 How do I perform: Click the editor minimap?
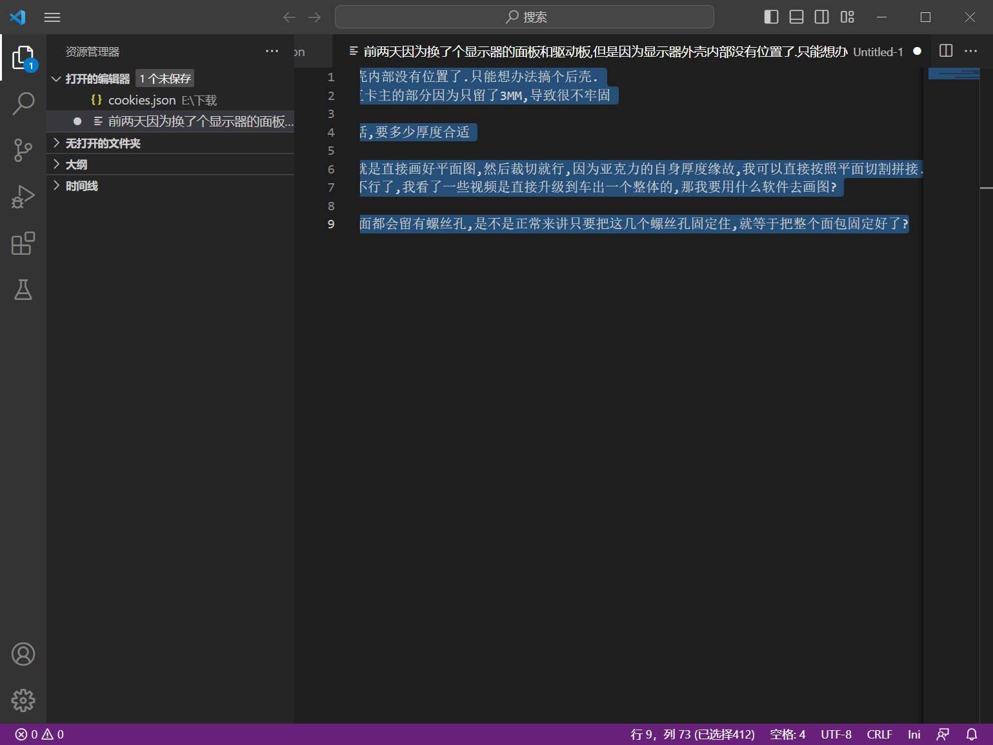[x=954, y=74]
